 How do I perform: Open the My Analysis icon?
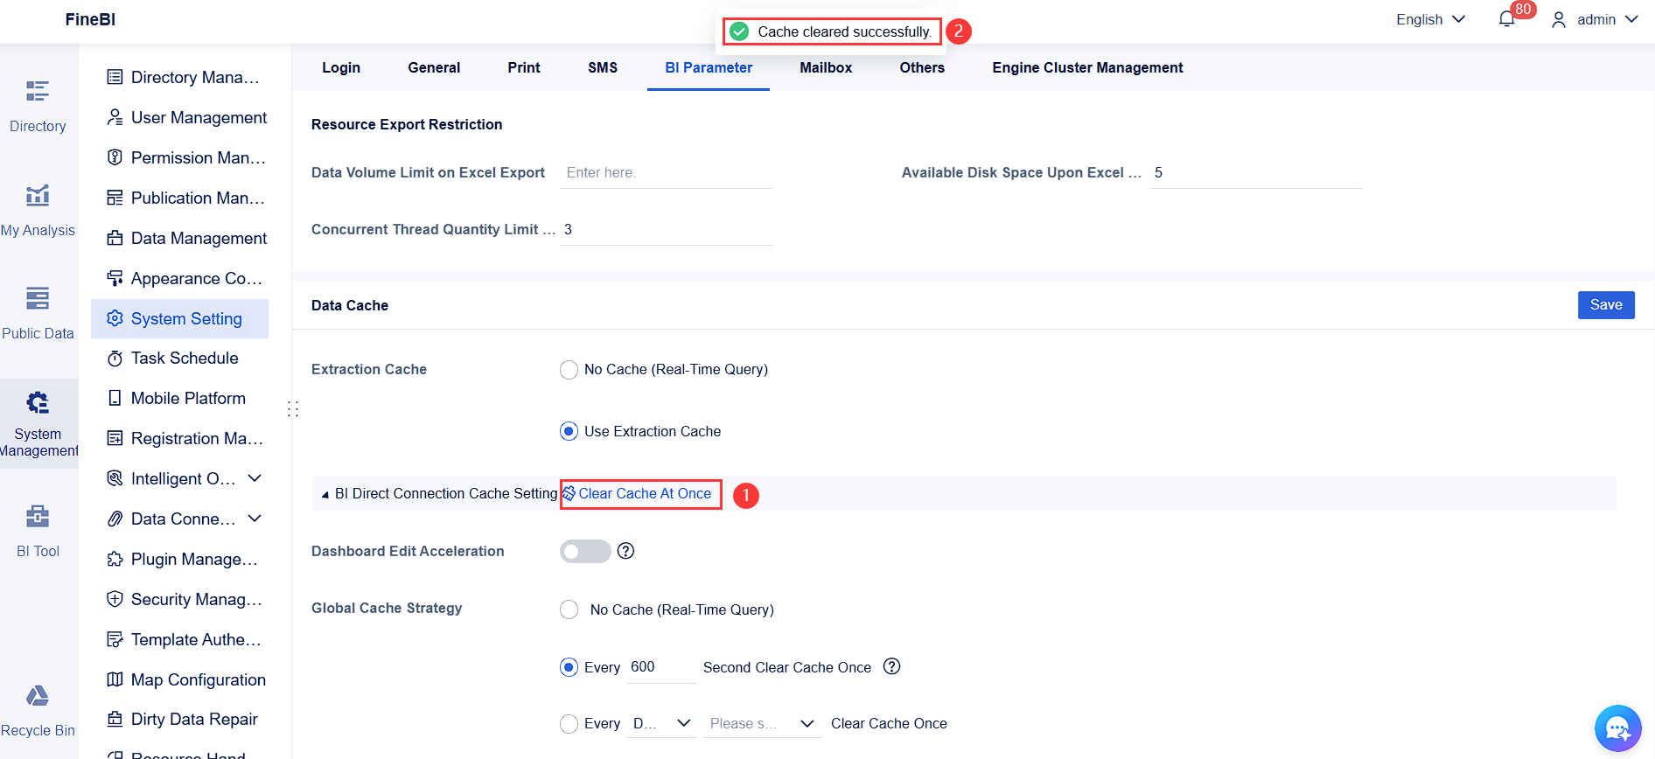coord(38,195)
